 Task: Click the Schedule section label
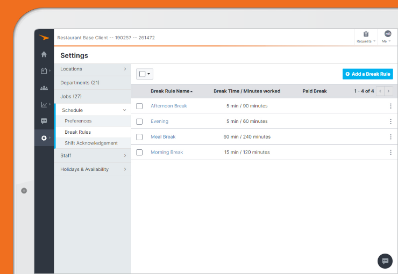click(x=73, y=110)
